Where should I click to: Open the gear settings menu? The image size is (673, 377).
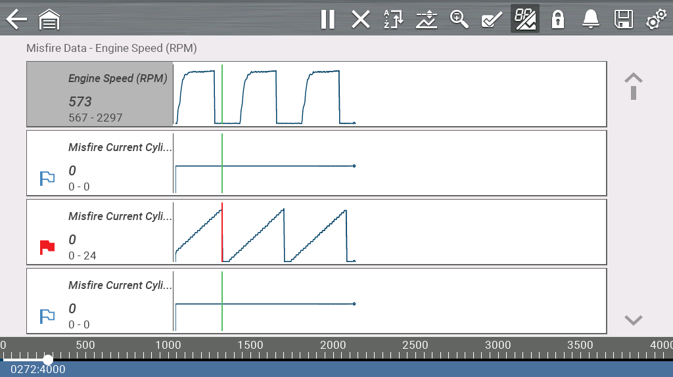click(x=655, y=19)
